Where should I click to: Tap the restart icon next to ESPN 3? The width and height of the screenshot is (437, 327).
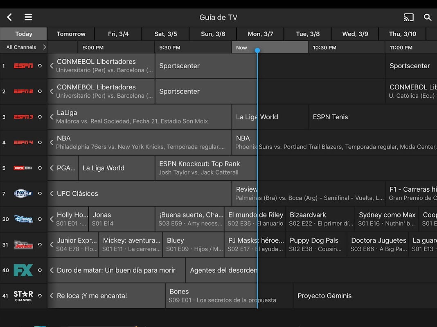click(40, 117)
